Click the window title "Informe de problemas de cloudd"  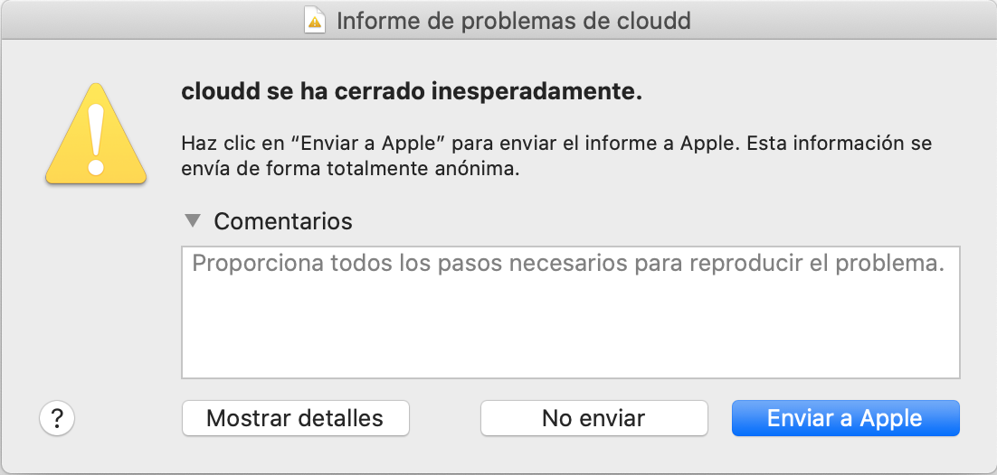tap(513, 21)
